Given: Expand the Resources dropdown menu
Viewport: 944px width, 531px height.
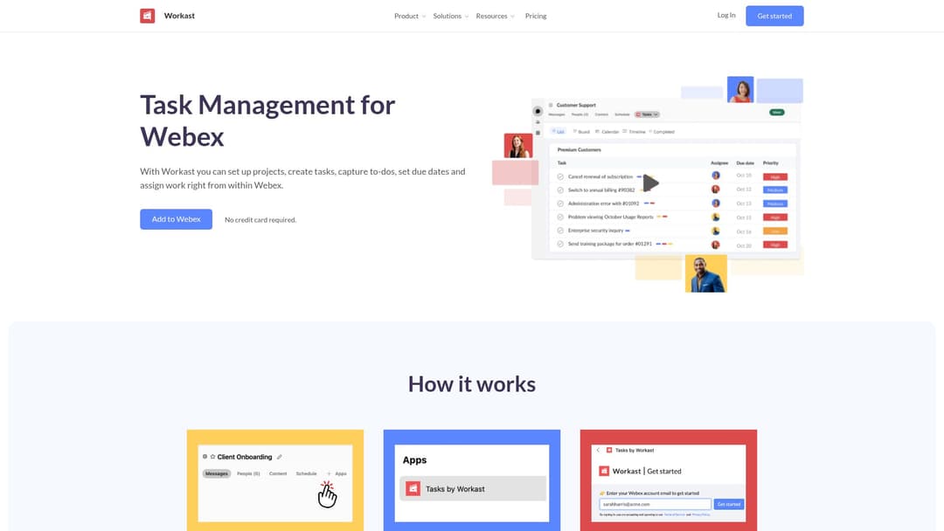Looking at the screenshot, I should click(x=496, y=17).
